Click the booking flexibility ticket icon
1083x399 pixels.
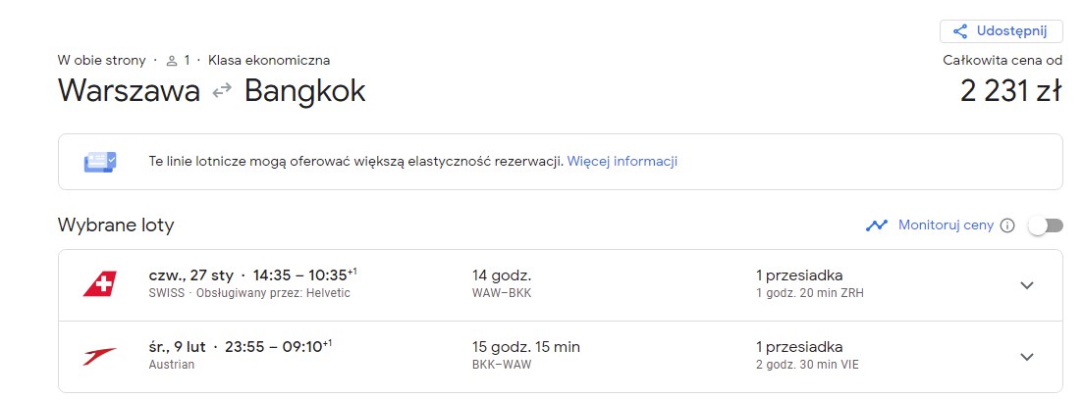101,162
